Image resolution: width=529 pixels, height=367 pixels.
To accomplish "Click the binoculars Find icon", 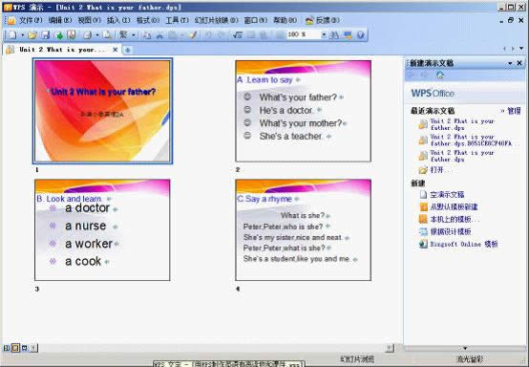I will point(333,34).
